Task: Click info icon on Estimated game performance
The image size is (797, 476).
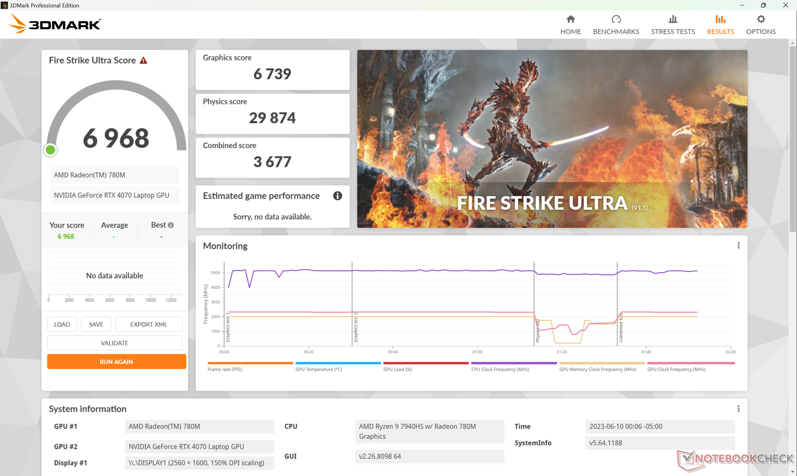Action: tap(337, 196)
